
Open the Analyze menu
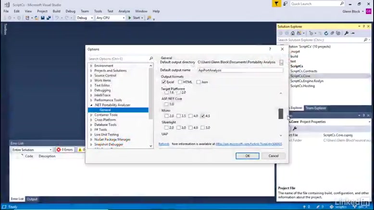pos(124,11)
